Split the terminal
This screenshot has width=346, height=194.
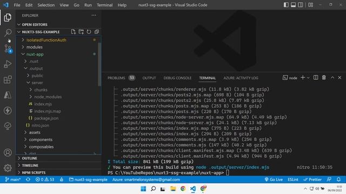[316, 78]
